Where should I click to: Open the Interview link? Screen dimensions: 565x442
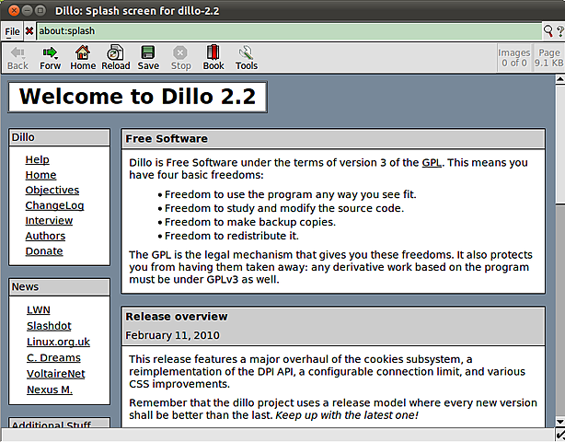(49, 220)
